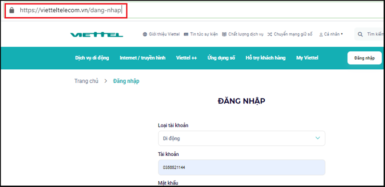Image resolution: width=385 pixels, height=187 pixels.
Task: Open the Chuyển mạng giữ số link
Action: click(x=293, y=34)
